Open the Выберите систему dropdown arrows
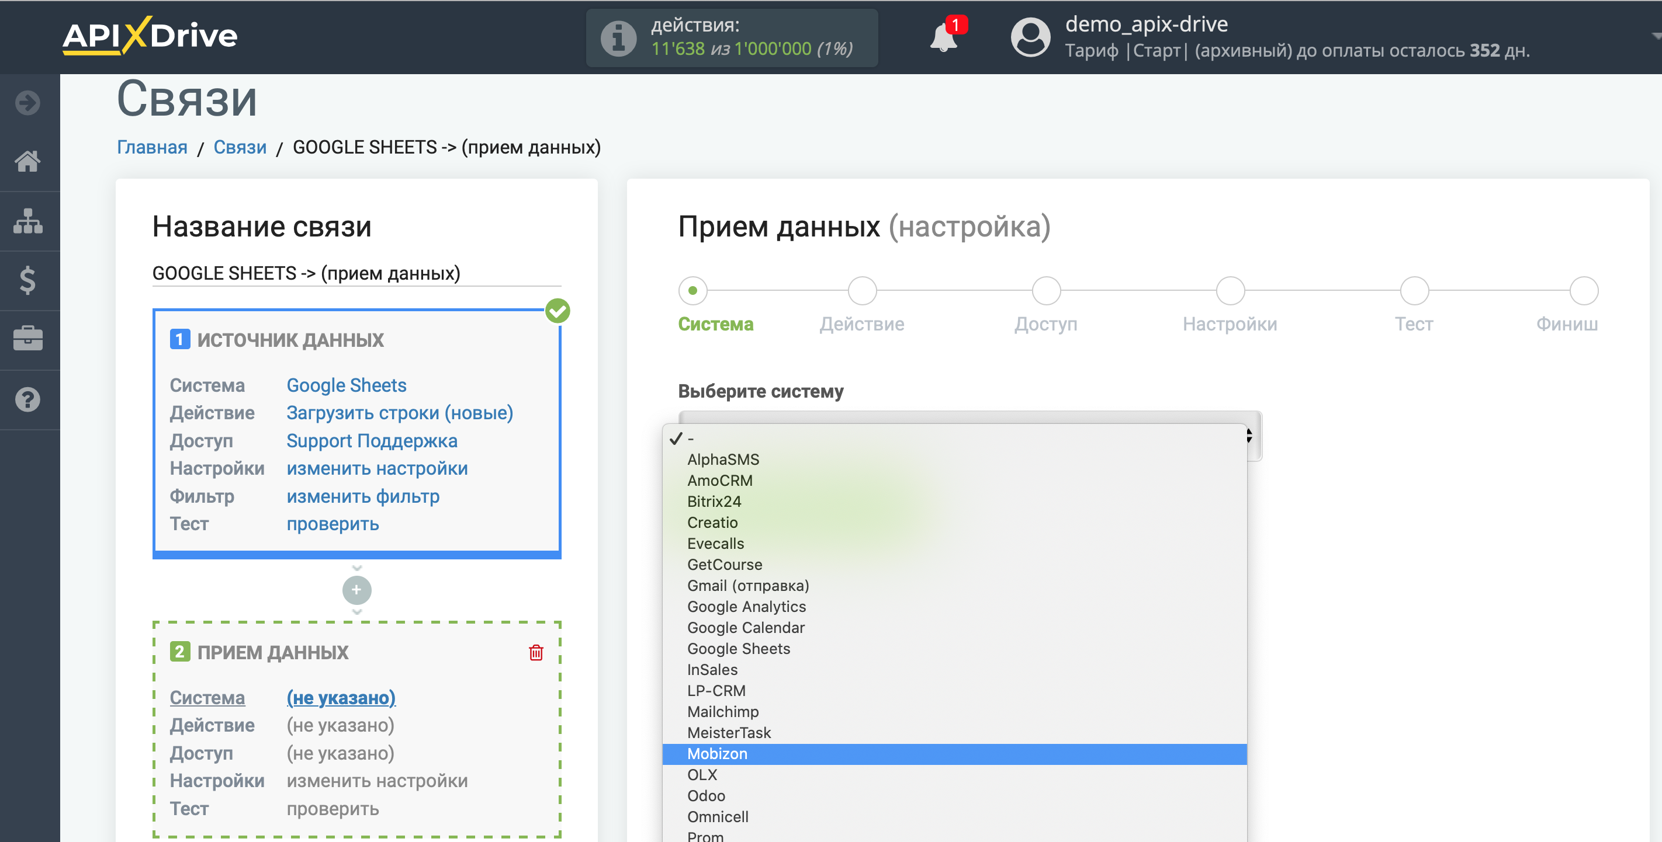Image resolution: width=1662 pixels, height=842 pixels. 1249,436
